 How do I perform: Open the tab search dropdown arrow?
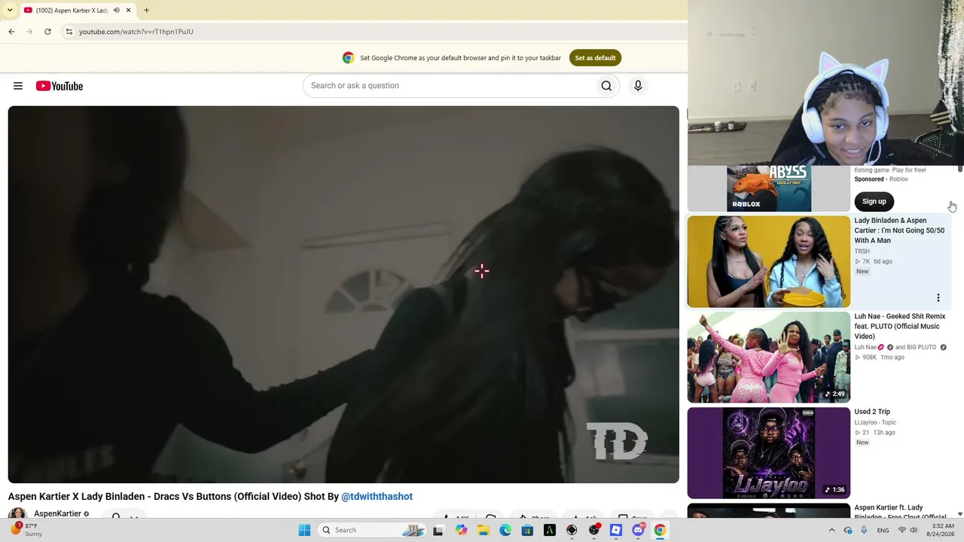[10, 11]
